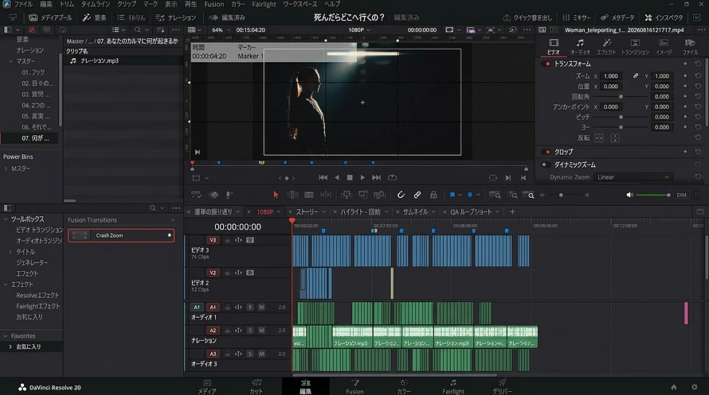Click the detail zoom icon
709x395 pixels.
512,195
